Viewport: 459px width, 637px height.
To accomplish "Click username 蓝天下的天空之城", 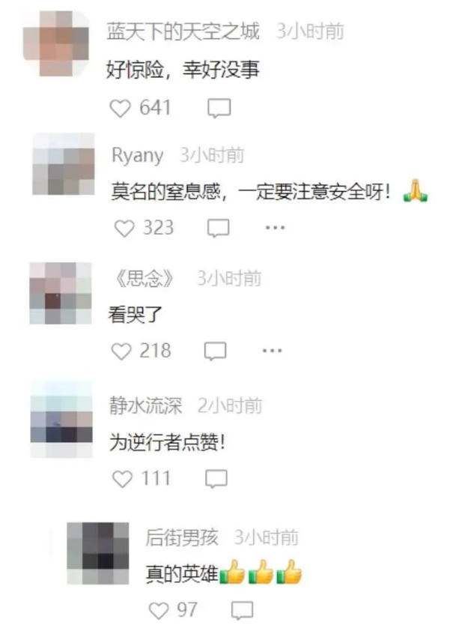I will 183,31.
